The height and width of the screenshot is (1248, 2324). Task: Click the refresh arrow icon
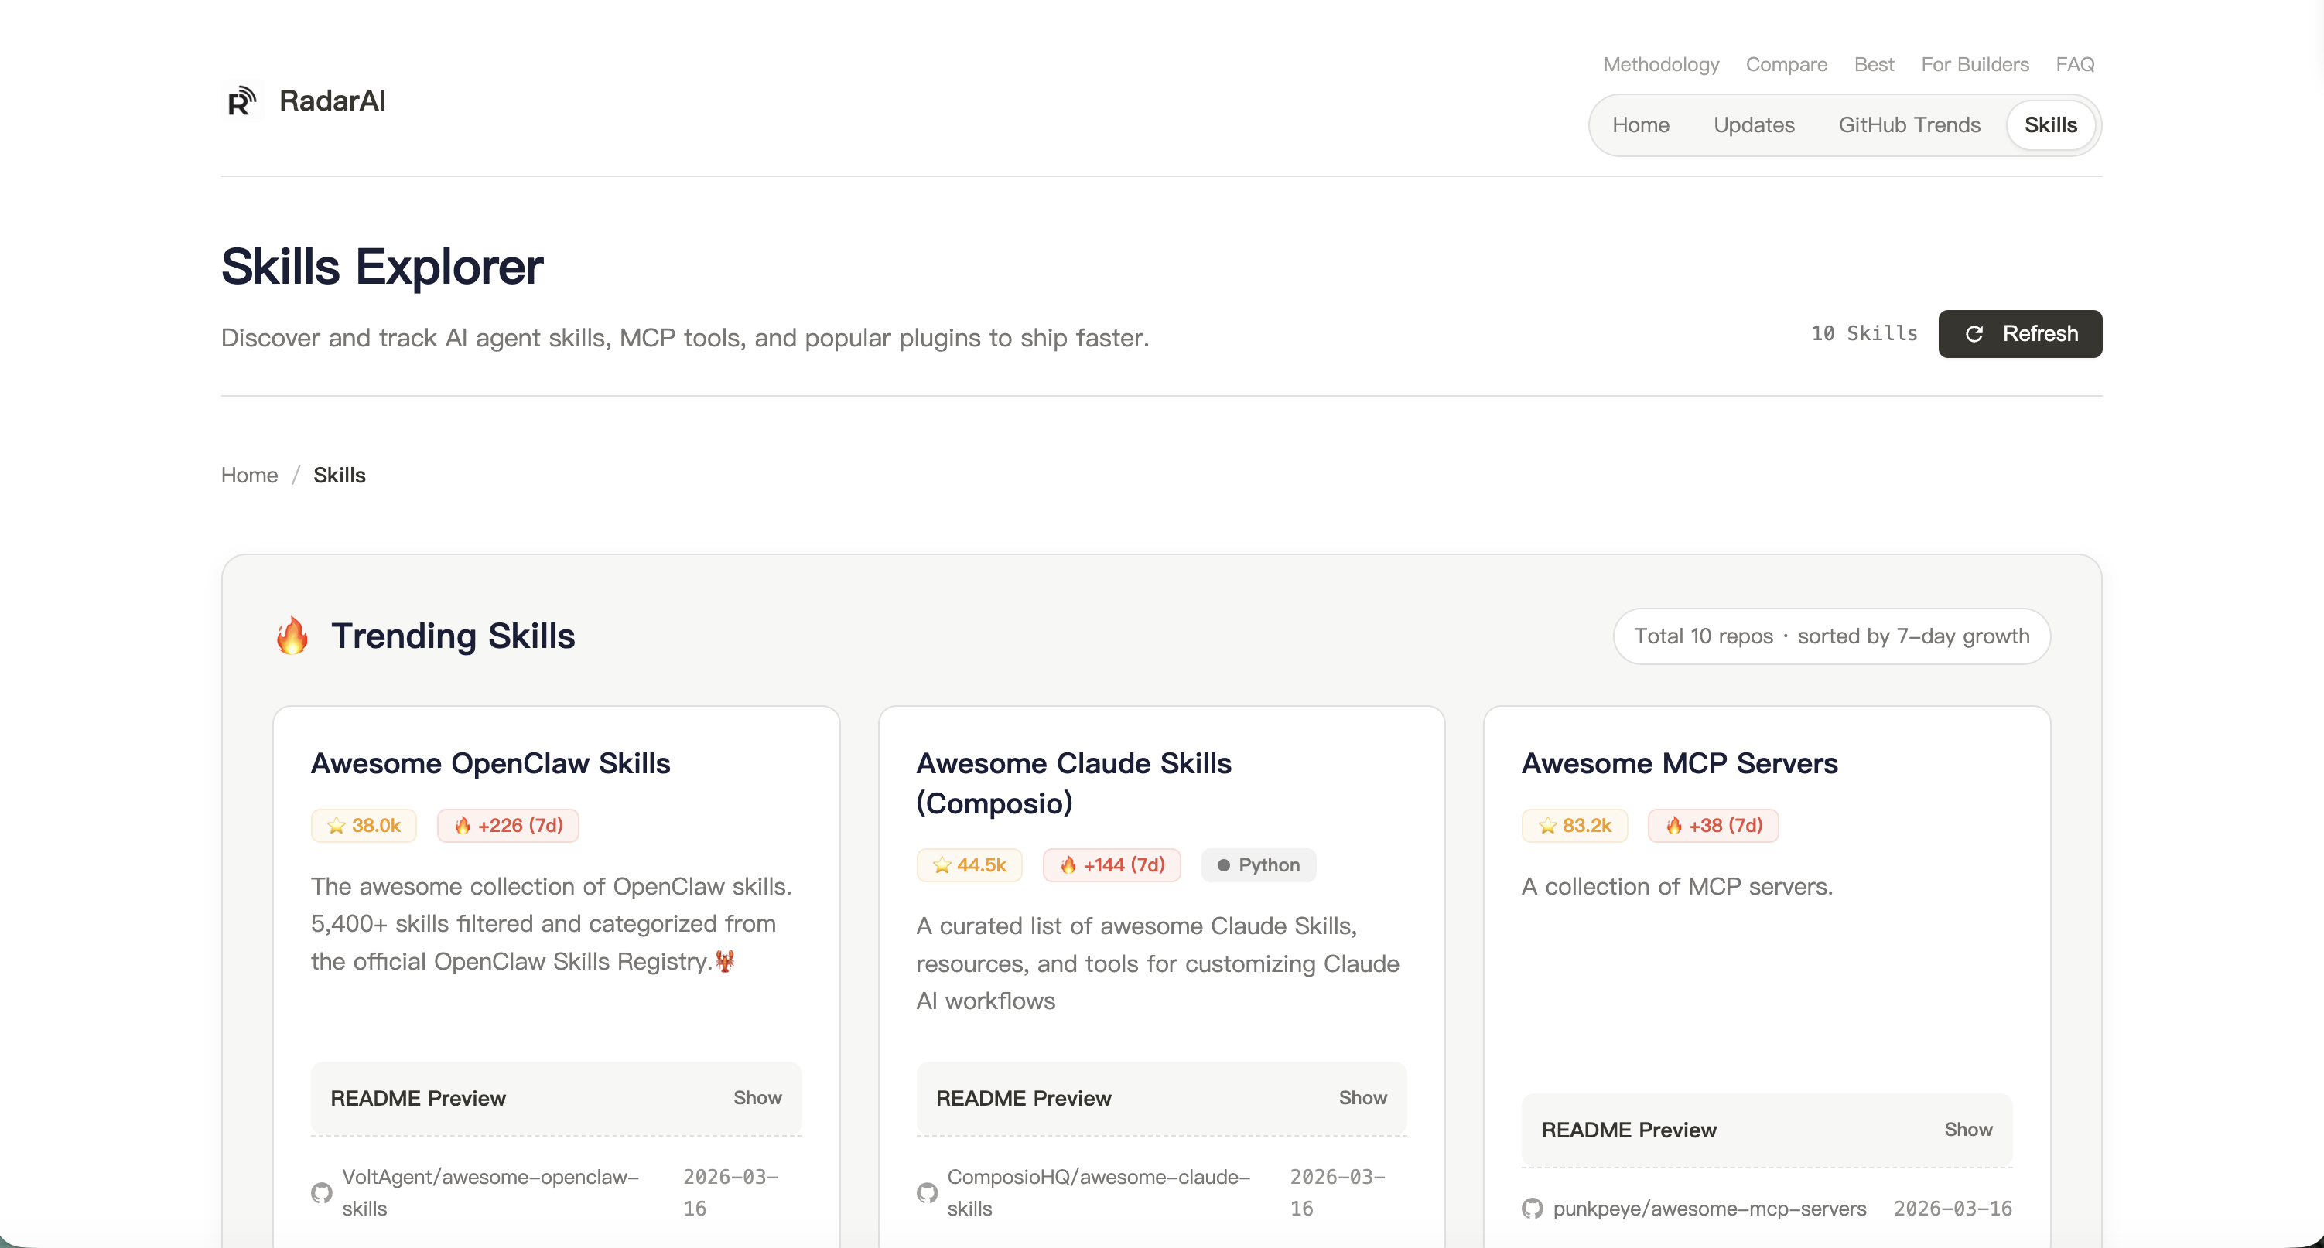point(1974,333)
